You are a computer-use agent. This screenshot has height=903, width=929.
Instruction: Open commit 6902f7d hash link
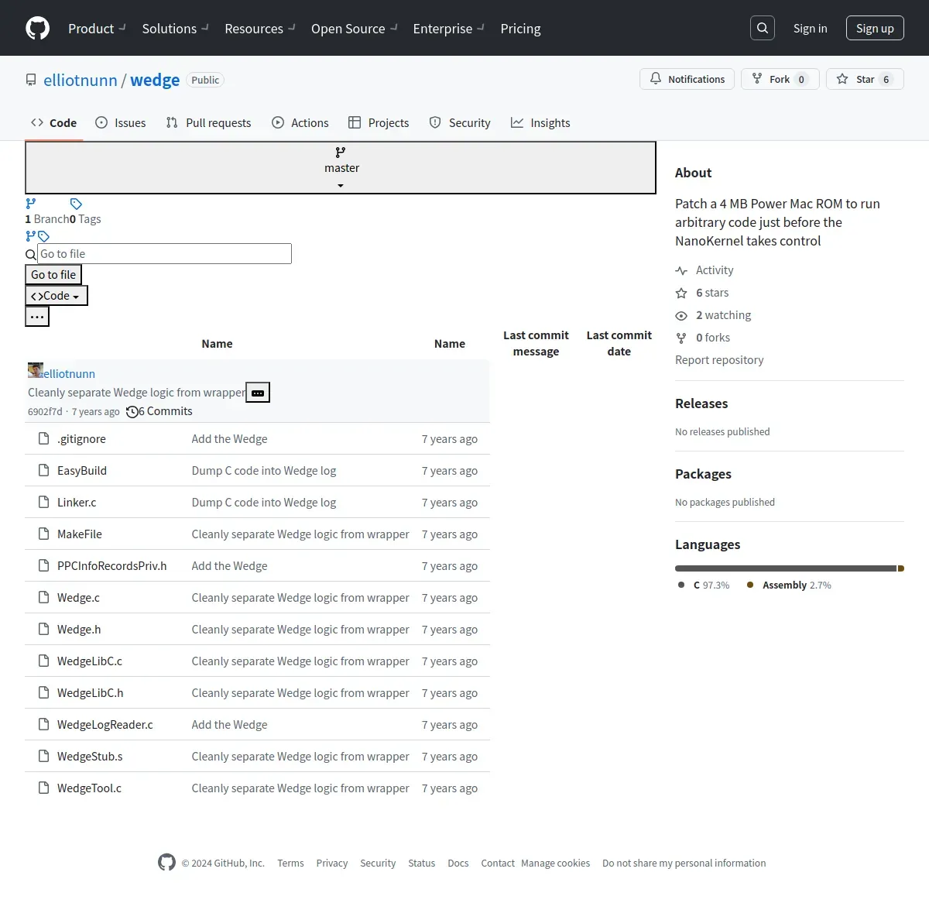tap(45, 411)
